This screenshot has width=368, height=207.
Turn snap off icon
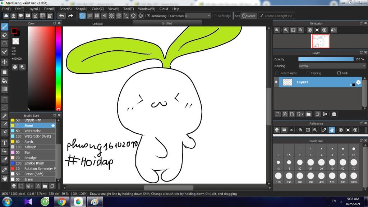coord(82,16)
